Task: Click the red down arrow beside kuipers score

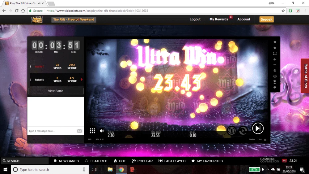Action: pyautogui.click(x=81, y=79)
